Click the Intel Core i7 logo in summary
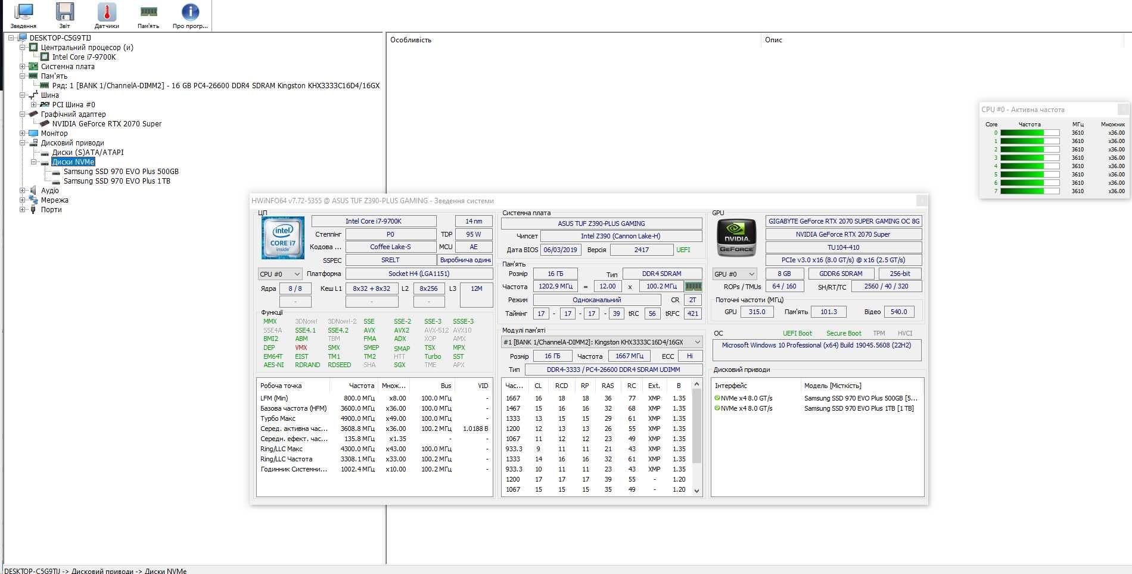1132x574 pixels. click(x=283, y=238)
